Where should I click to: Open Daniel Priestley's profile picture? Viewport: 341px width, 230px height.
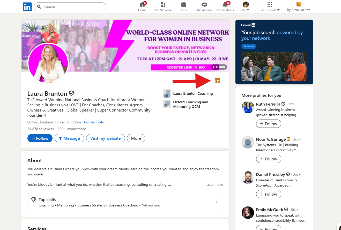tap(248, 177)
